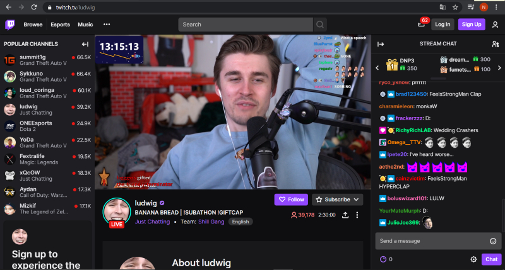Open the Music tab
Image resolution: width=505 pixels, height=270 pixels.
85,25
